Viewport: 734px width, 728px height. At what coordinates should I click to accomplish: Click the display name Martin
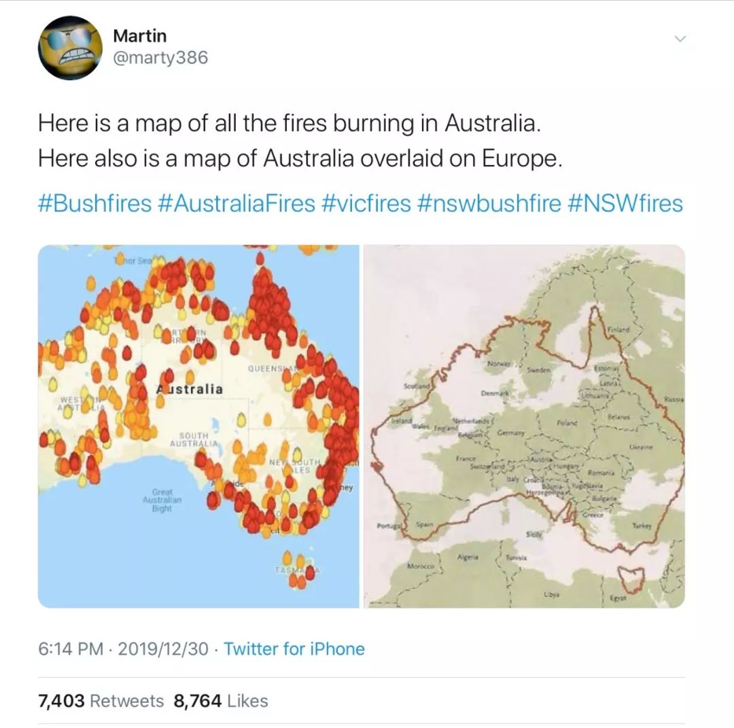139,35
